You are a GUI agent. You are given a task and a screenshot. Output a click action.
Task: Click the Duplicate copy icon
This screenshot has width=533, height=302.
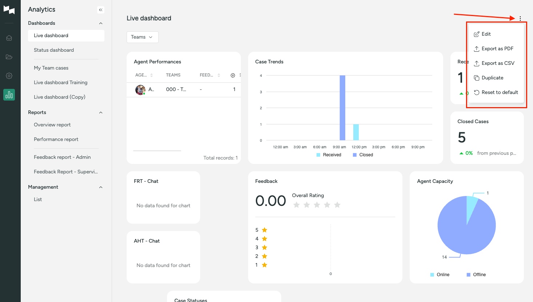[x=476, y=78]
